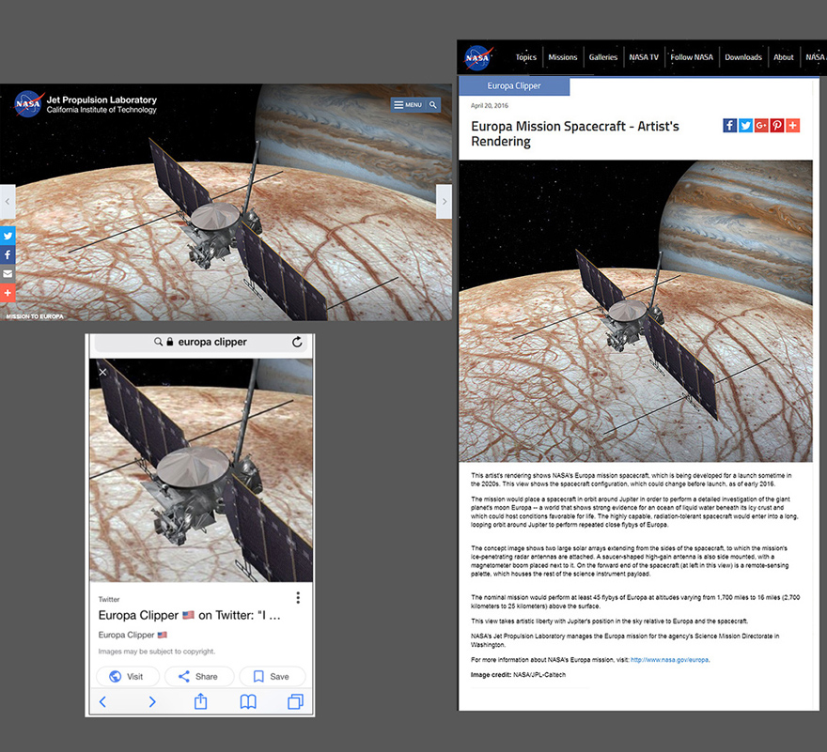The width and height of the screenshot is (827, 752).
Task: Click the 'Europa Mission Spacecraft - Artist's Rendering' headline
Action: pyautogui.click(x=575, y=134)
